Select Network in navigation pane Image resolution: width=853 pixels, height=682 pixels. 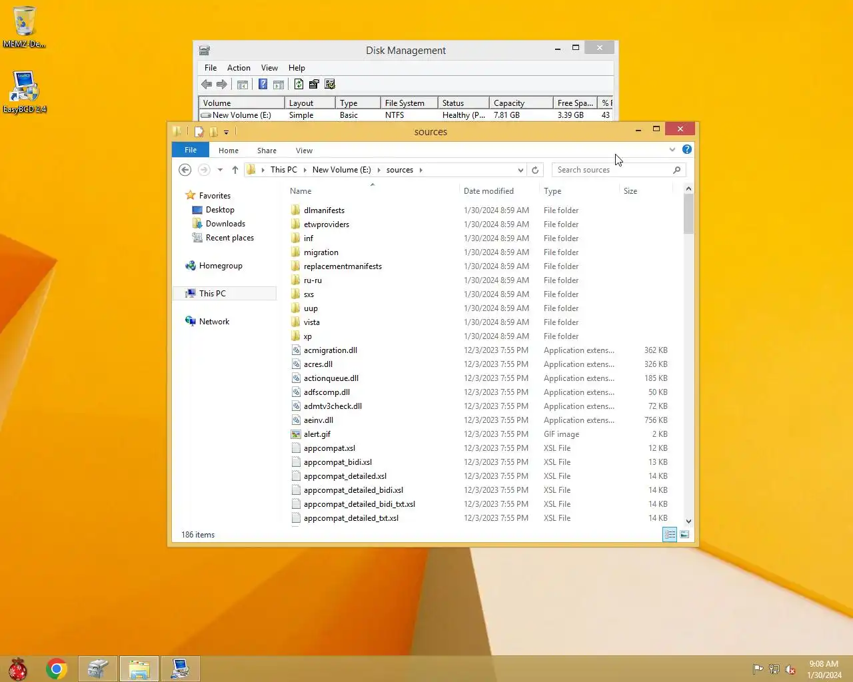tap(214, 322)
